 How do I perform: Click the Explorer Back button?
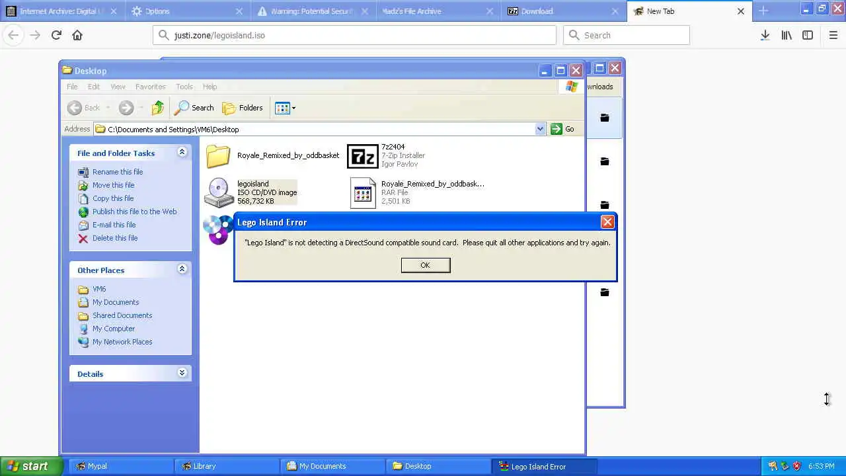tap(85, 108)
